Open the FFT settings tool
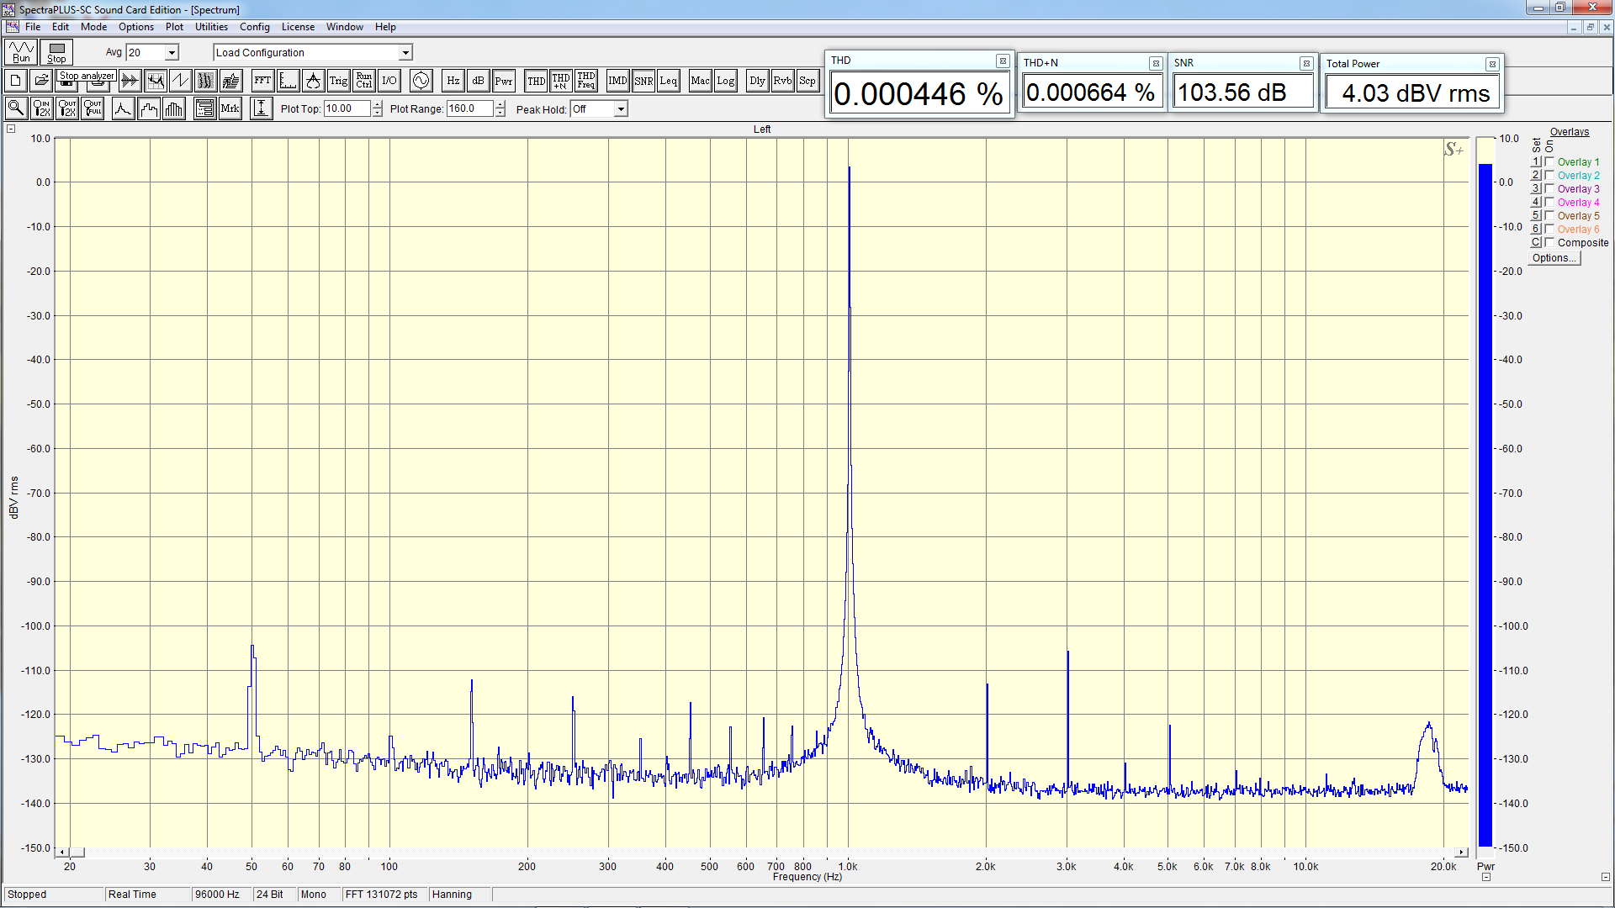The image size is (1615, 908). point(262,82)
